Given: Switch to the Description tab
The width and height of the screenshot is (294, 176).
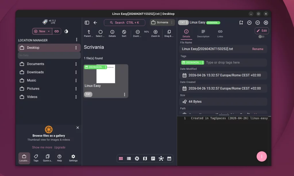Looking at the screenshot, I should coord(203,35).
